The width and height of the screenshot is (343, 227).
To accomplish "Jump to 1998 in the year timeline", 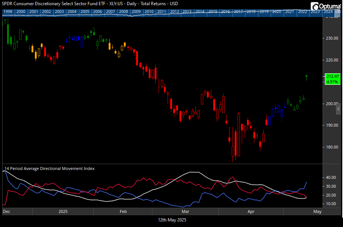I will [x=8, y=12].
